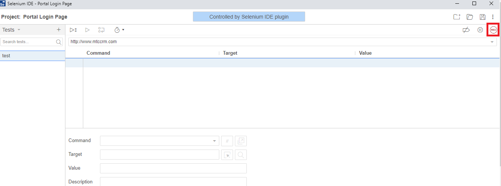The width and height of the screenshot is (501, 186).
Task: Toggle comment on command button
Action: [x=227, y=141]
